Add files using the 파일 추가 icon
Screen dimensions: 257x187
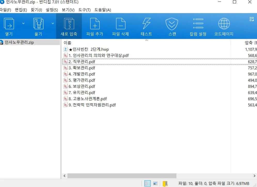tap(95, 26)
